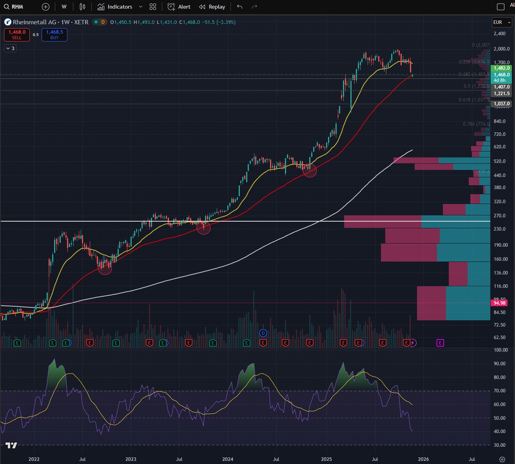Click the add symbol plus icon
The width and height of the screenshot is (515, 464).
coord(45,7)
